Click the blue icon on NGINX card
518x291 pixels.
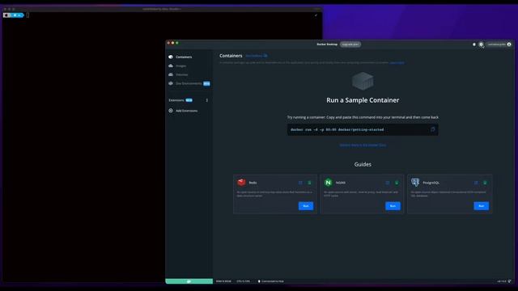388,183
